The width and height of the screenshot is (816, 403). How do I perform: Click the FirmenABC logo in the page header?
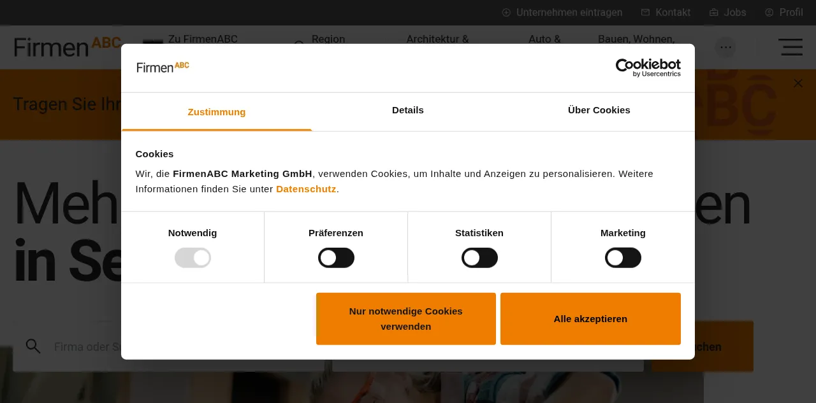(68, 47)
